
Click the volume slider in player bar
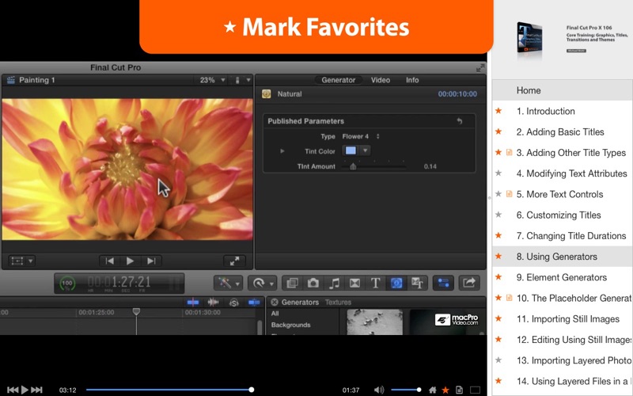(406, 390)
